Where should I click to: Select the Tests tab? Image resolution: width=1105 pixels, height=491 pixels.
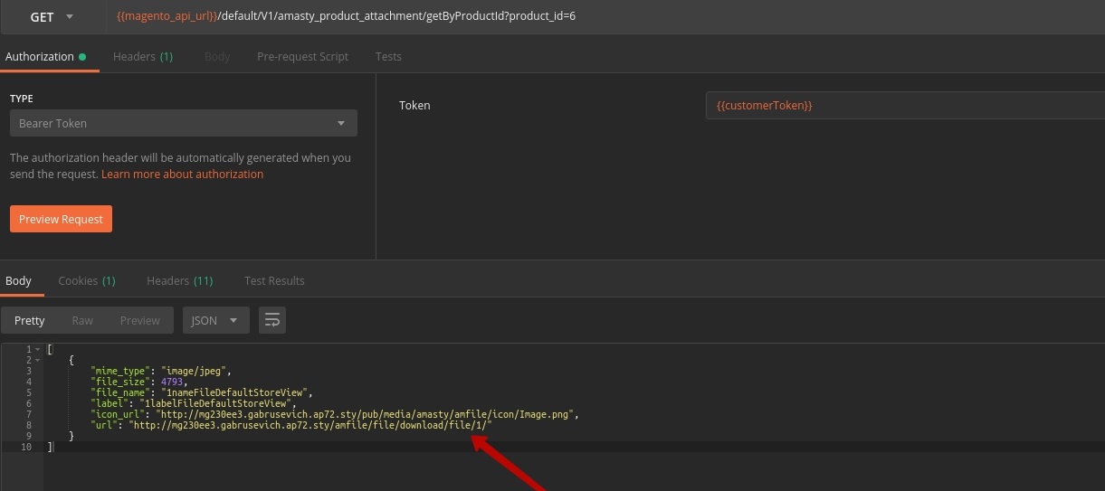pyautogui.click(x=388, y=56)
